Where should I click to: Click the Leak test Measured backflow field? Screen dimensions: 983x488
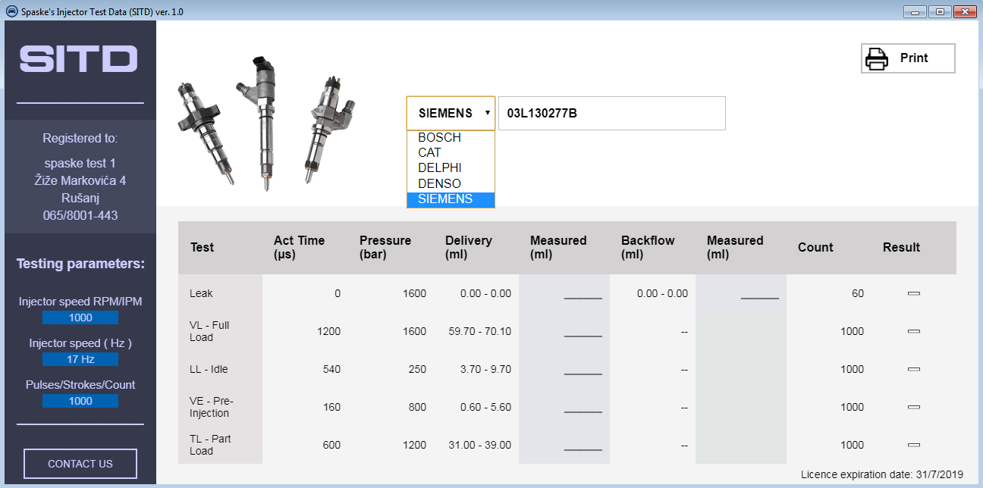[x=758, y=294]
